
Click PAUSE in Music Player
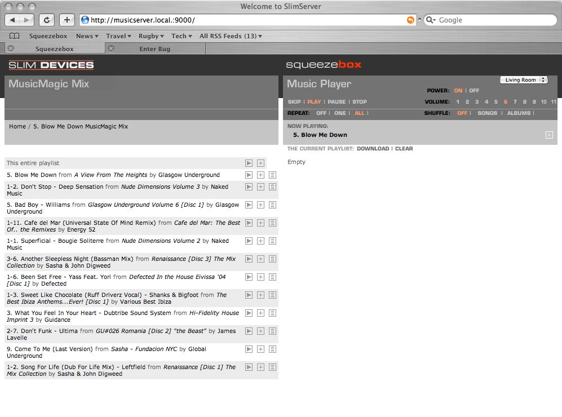pyautogui.click(x=337, y=102)
